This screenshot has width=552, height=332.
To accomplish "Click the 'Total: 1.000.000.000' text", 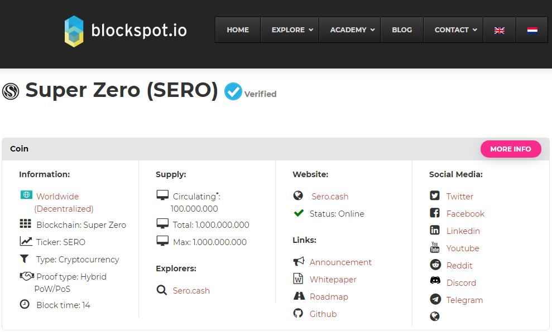I will pos(211,225).
